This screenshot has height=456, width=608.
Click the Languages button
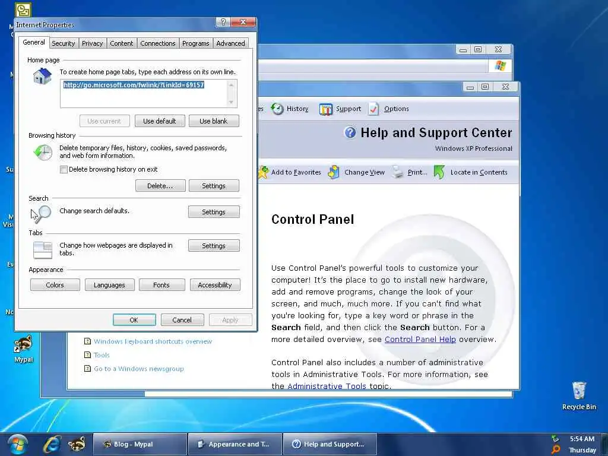click(109, 284)
